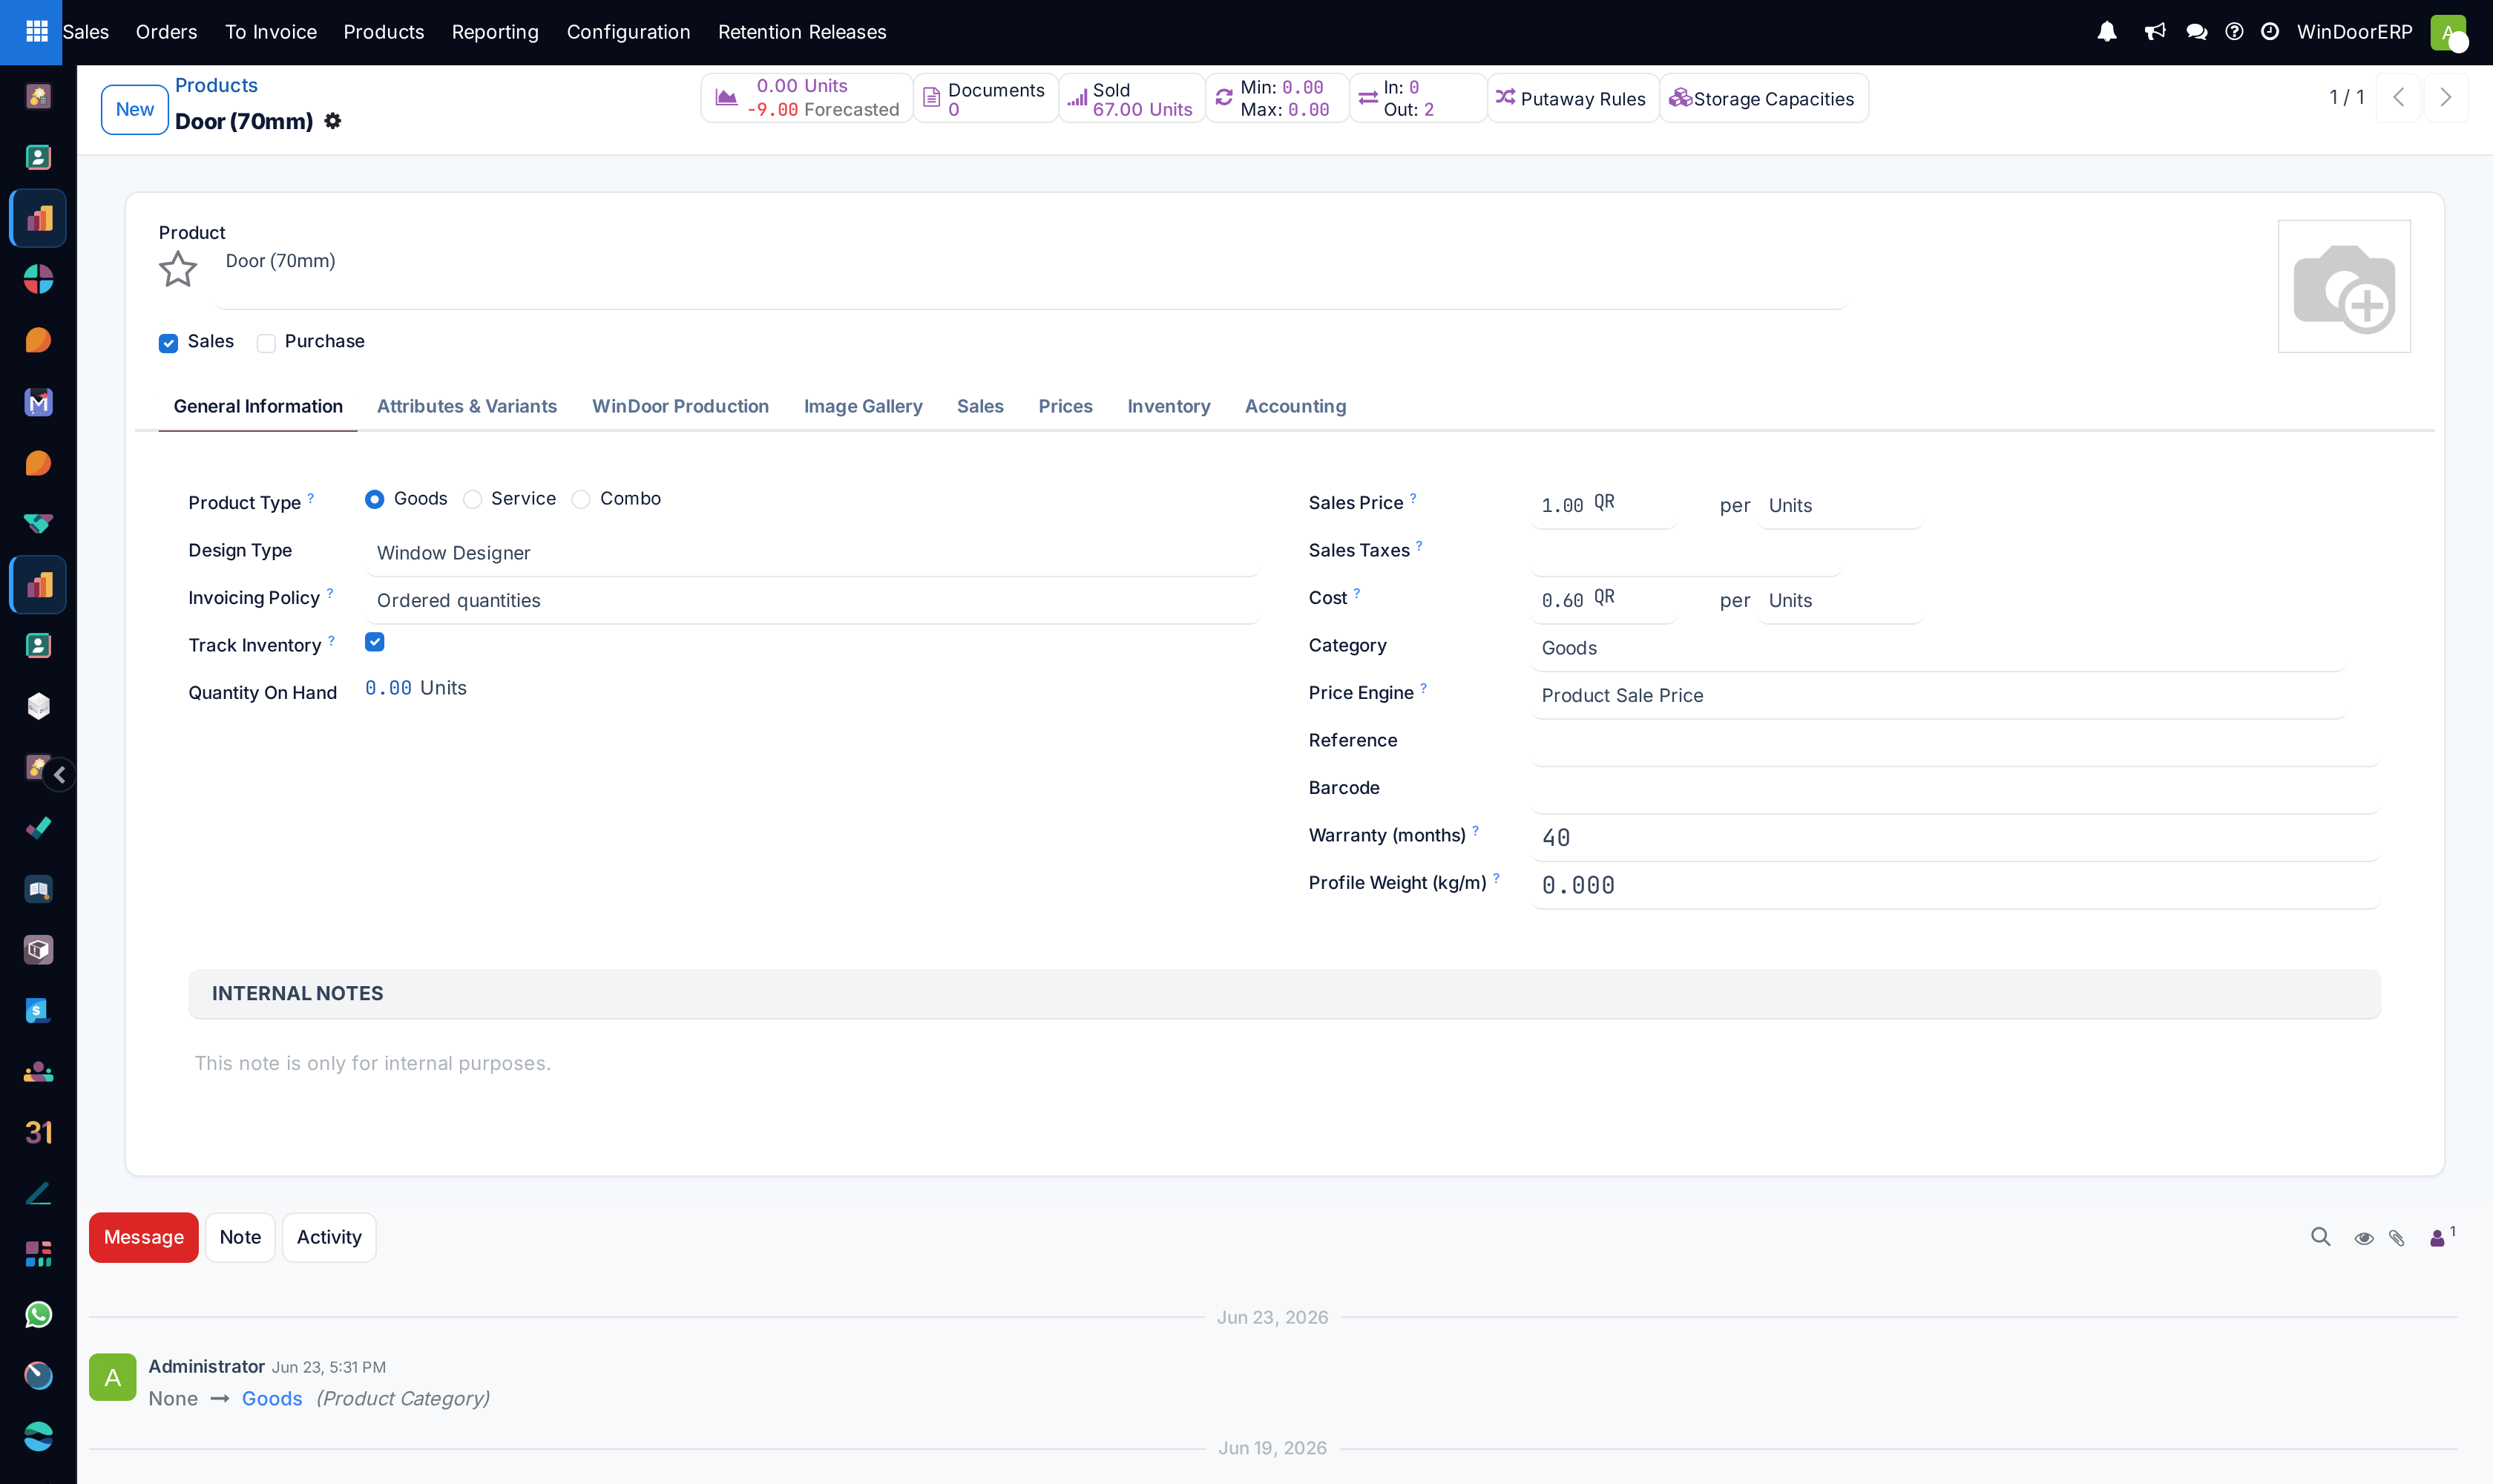
Task: Schedule an Activity button
Action: tap(329, 1237)
